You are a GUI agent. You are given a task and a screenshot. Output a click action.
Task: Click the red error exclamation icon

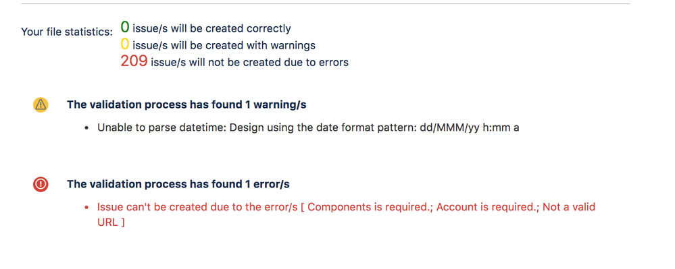[41, 184]
